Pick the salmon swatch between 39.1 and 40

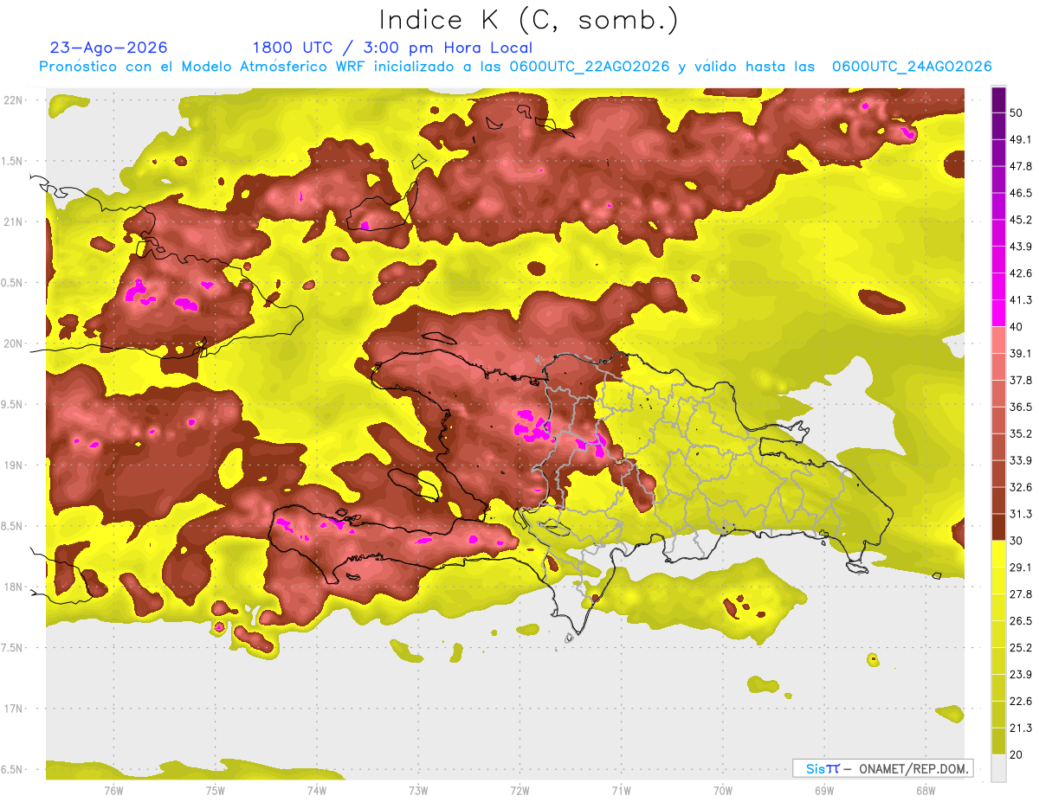(x=998, y=340)
